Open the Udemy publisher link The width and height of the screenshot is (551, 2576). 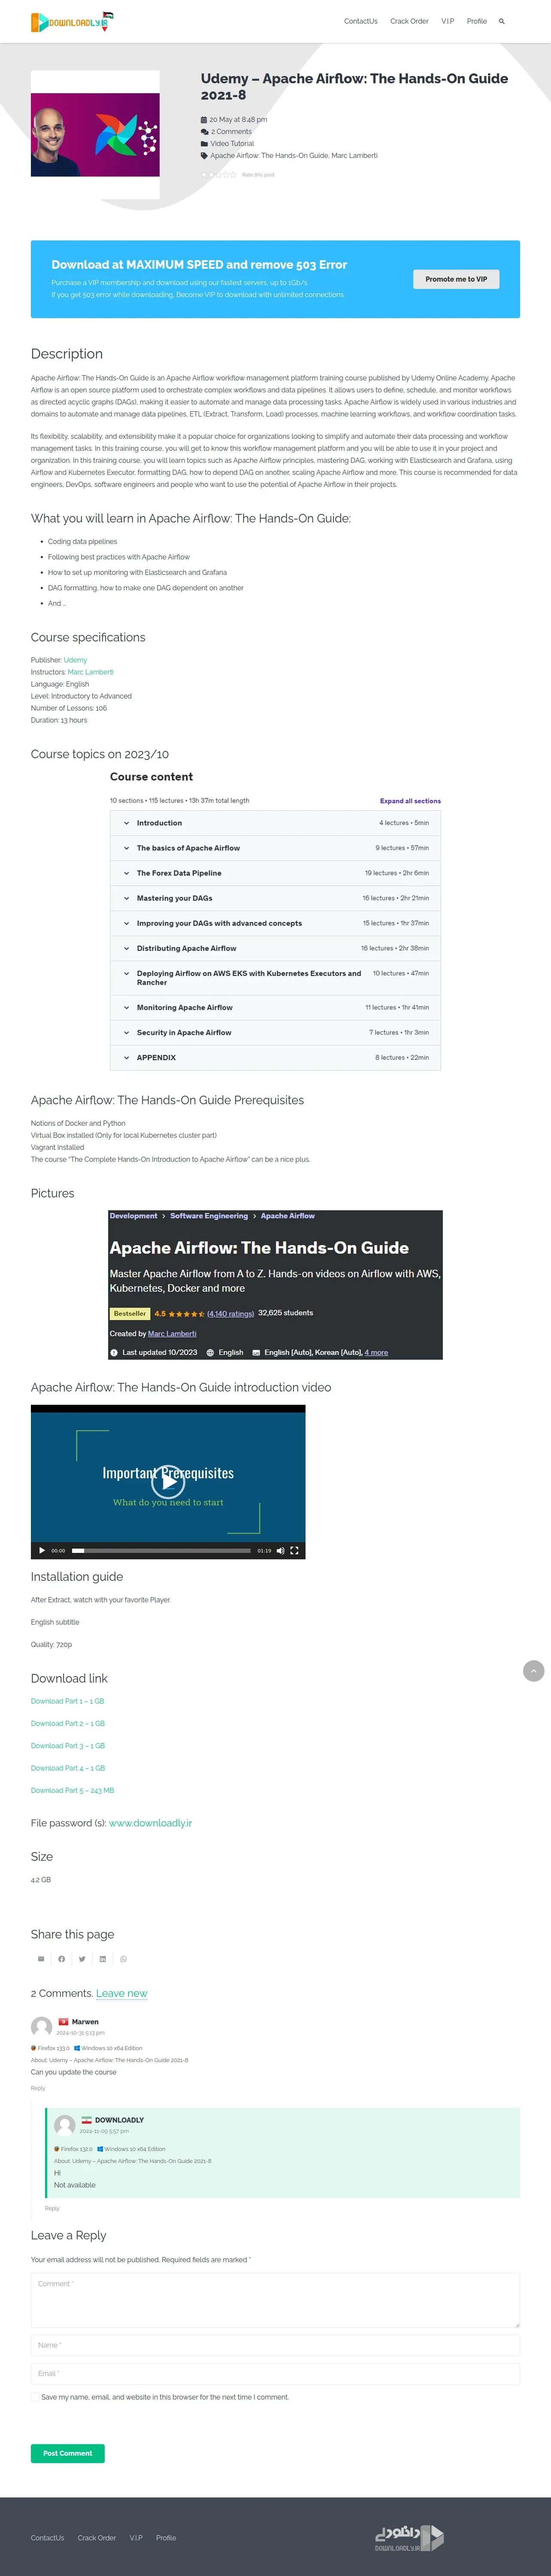point(75,660)
